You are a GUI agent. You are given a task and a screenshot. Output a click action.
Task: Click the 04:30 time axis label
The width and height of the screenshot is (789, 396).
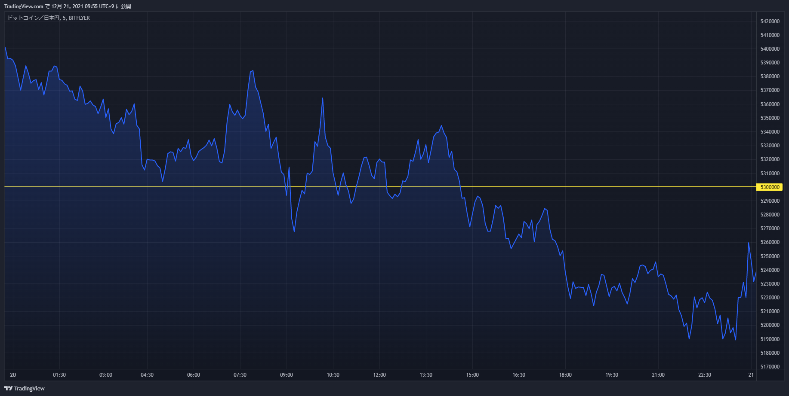click(147, 375)
